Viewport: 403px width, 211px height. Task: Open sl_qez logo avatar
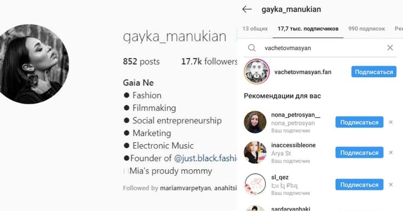point(255,184)
